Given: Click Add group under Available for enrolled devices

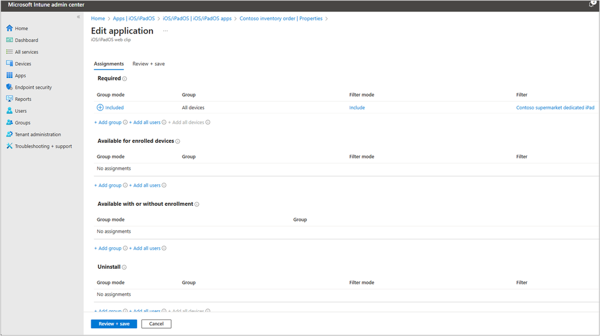Looking at the screenshot, I should coord(108,185).
